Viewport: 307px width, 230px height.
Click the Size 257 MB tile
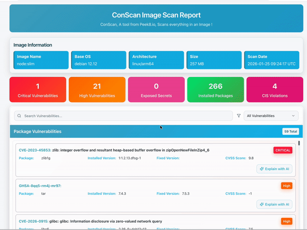click(x=214, y=60)
